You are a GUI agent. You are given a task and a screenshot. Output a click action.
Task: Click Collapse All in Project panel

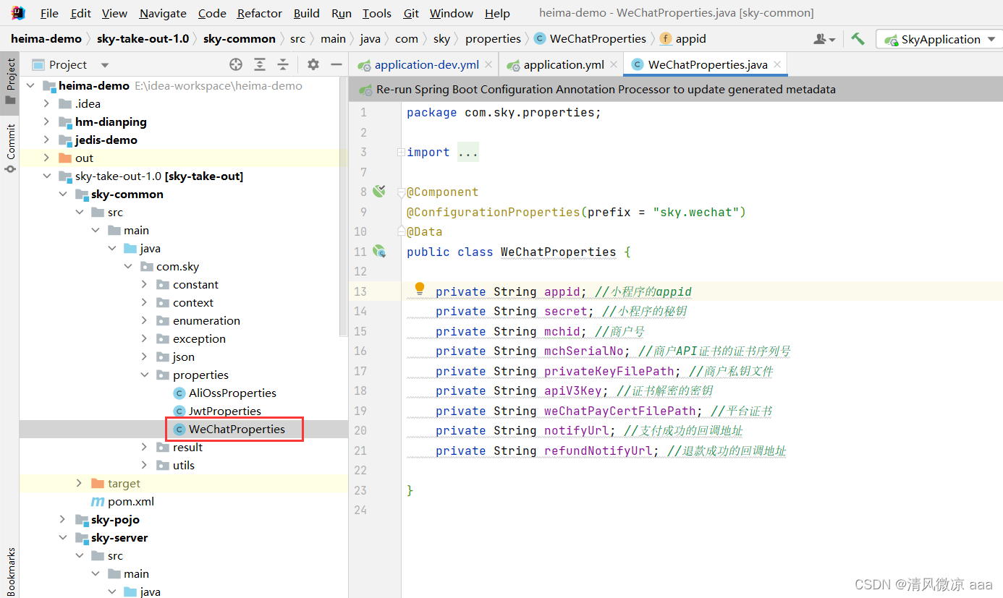[x=283, y=64]
